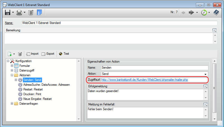
Task: Open the Aktion dropdown showing Send
Action: click(205, 74)
